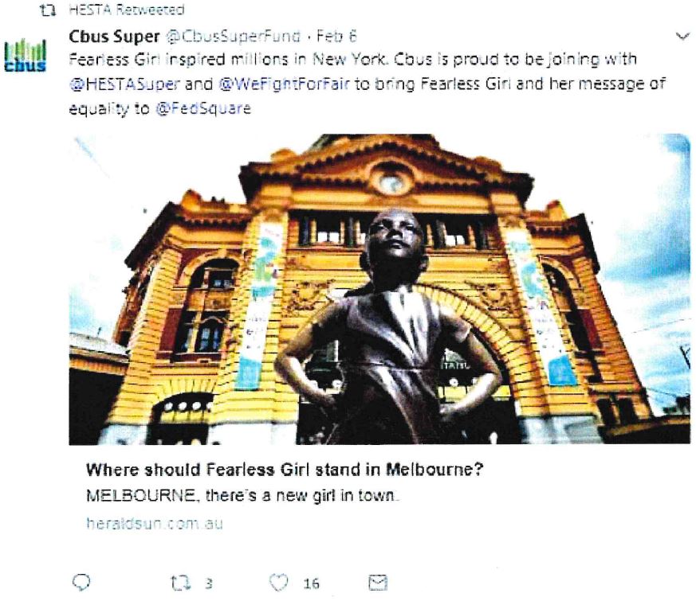Like the tweet with heart icon
696x605 pixels.
[x=279, y=583]
